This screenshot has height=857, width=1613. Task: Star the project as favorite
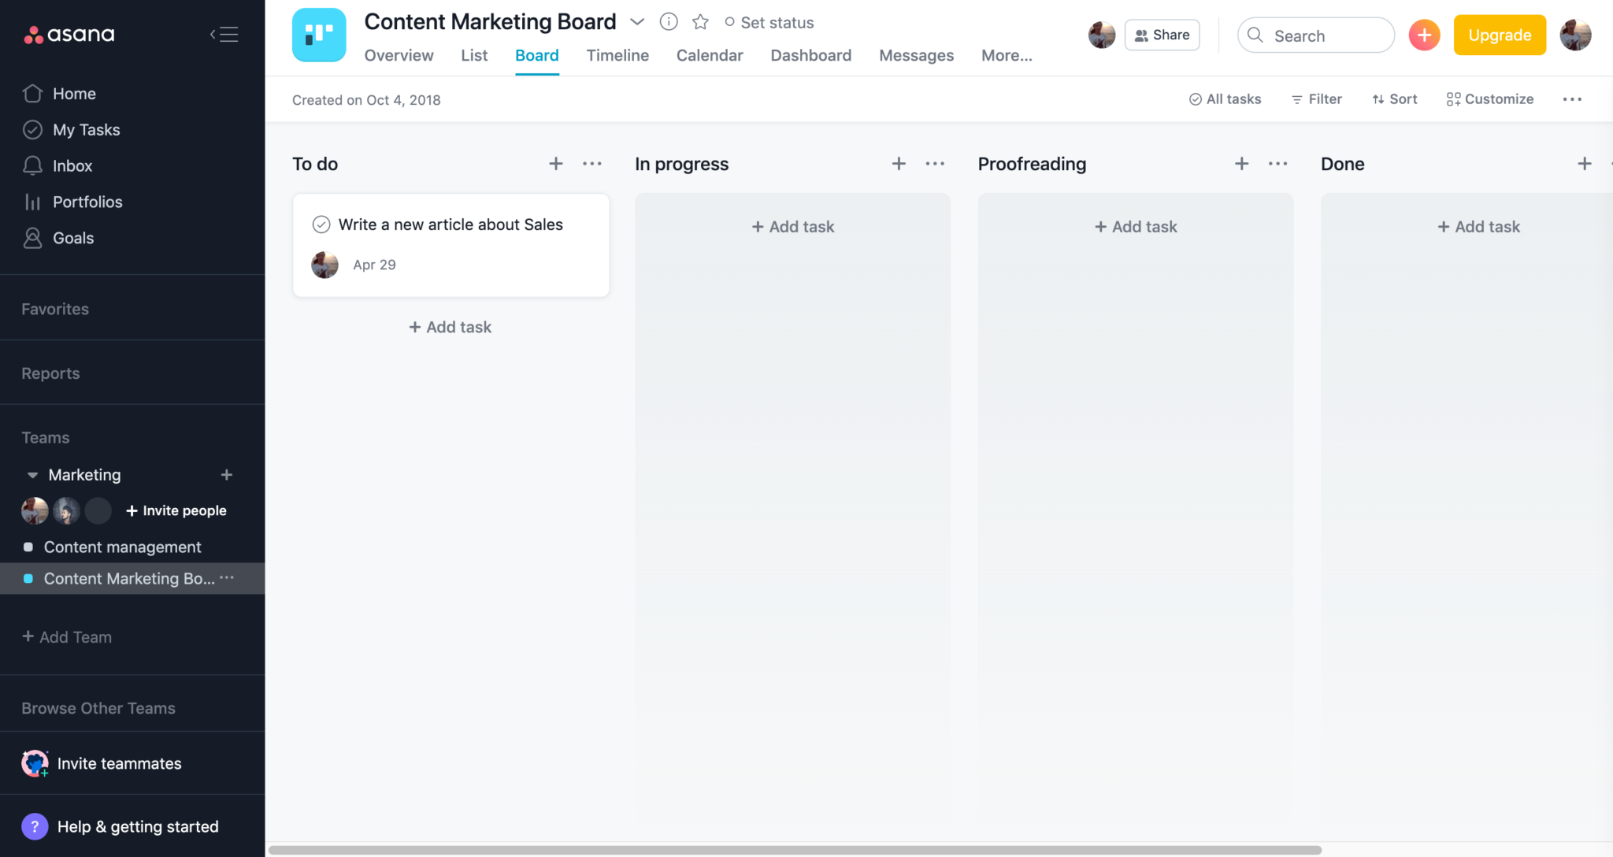(700, 22)
